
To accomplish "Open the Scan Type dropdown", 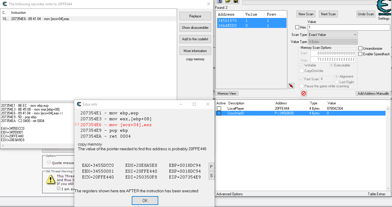I will [x=332, y=34].
